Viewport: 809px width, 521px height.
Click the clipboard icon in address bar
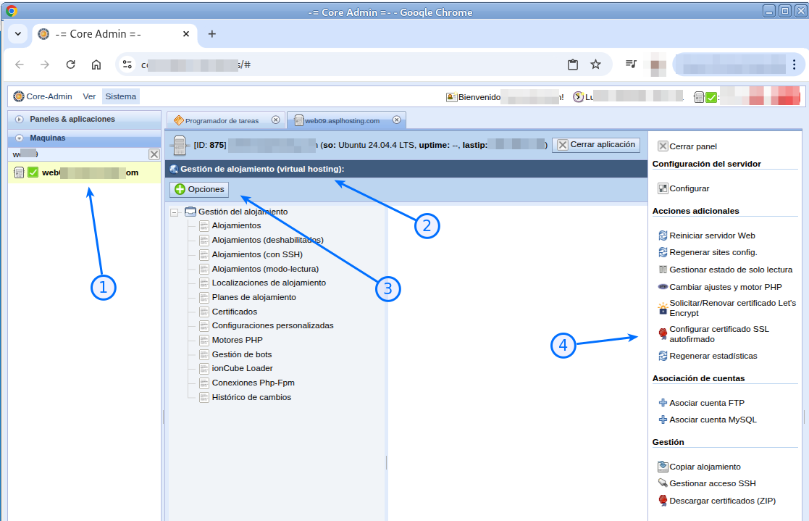(573, 64)
